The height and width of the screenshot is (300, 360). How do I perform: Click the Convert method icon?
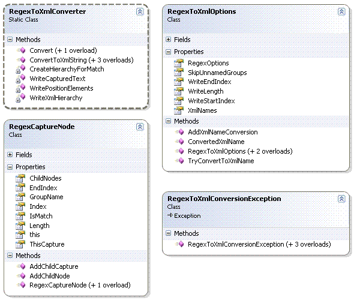click(x=22, y=50)
